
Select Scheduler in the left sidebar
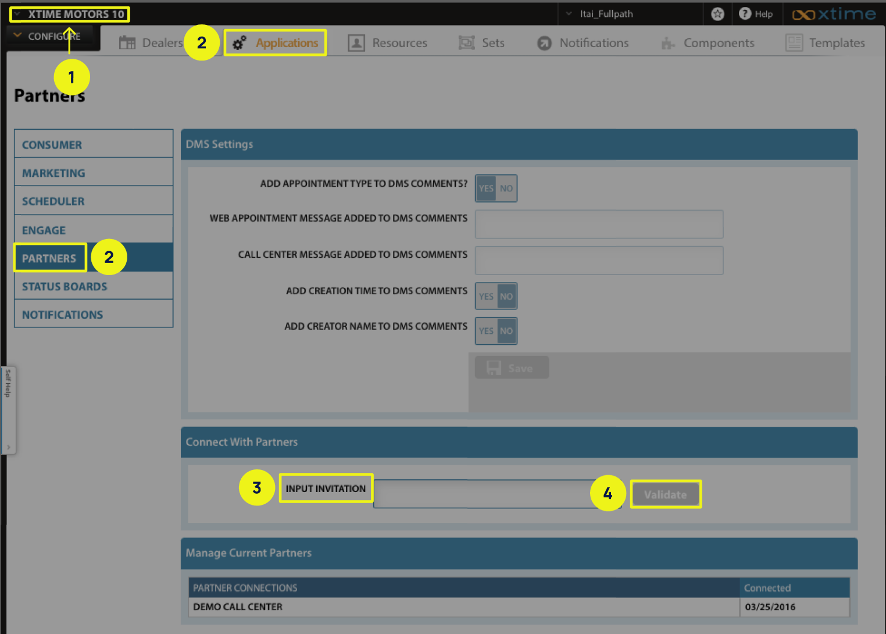coord(53,201)
